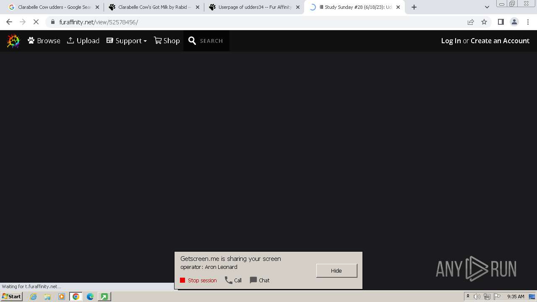Hide the Getscreen.me sharing dialog
This screenshot has height=302, width=537.
tap(336, 271)
